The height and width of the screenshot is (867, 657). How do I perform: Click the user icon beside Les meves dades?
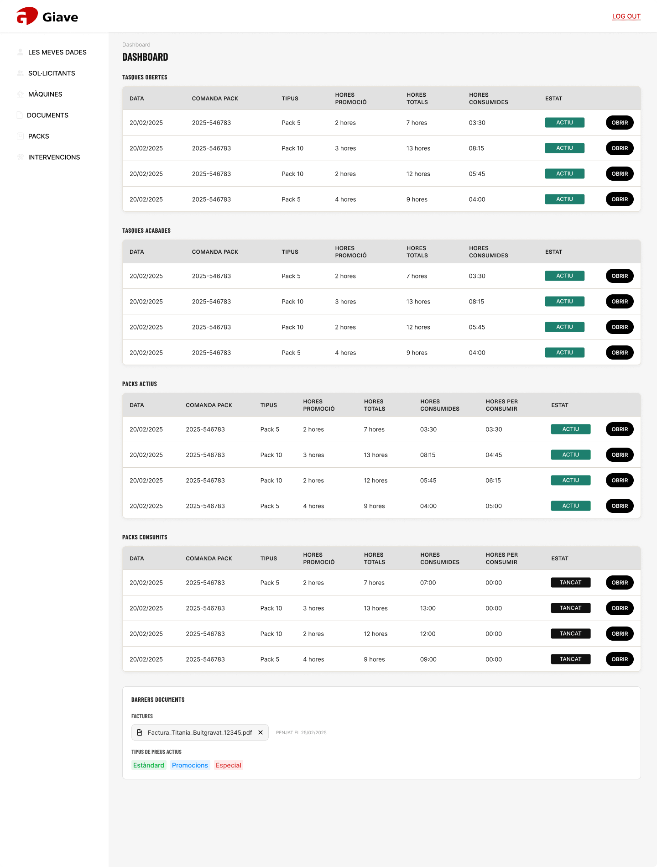point(20,52)
